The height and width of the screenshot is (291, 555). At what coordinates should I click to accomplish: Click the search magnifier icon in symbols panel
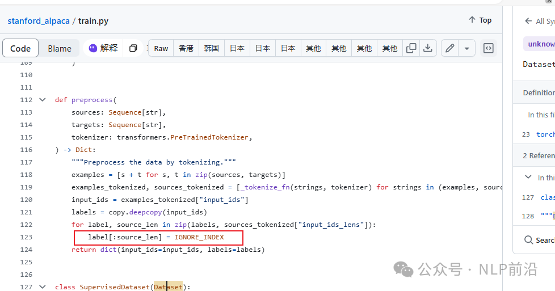528,240
